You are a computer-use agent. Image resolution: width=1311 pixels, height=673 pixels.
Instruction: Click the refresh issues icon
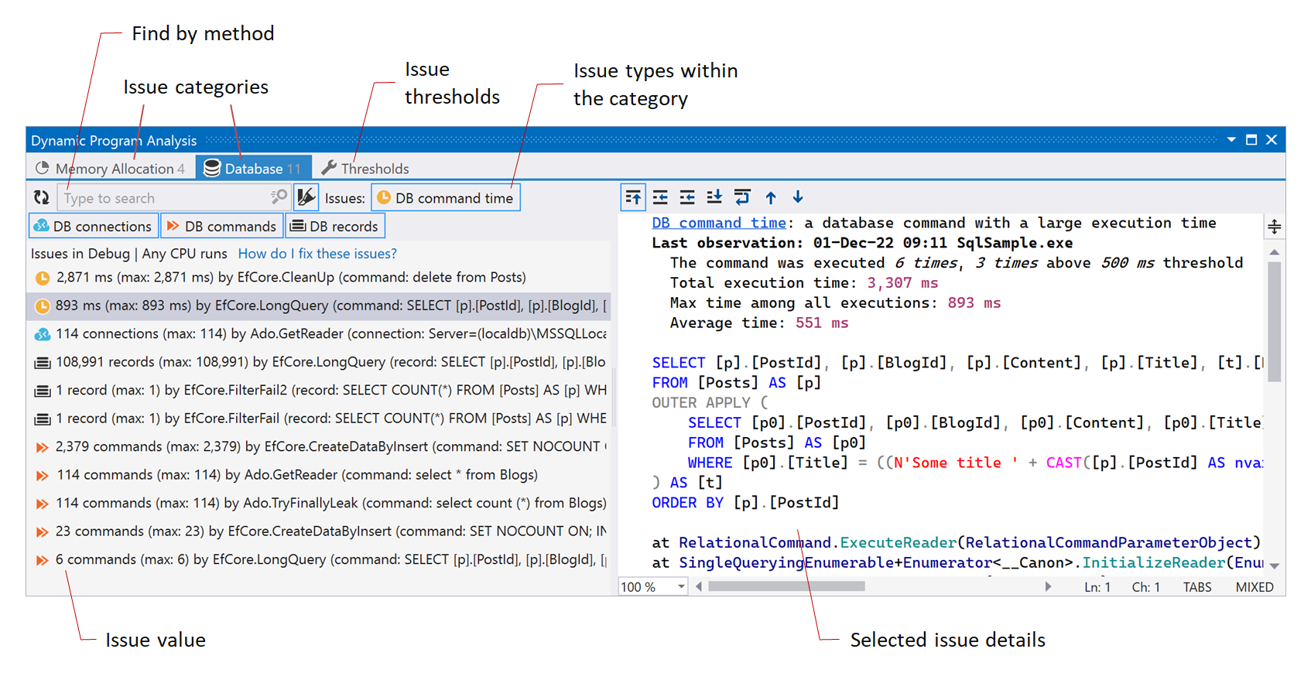[42, 198]
